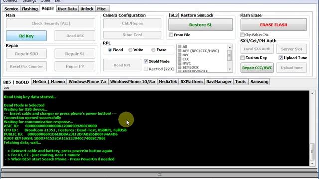This screenshot has height=179, width=319.
Task: Click the camera Chk/Repair button
Action: click(x=132, y=23)
